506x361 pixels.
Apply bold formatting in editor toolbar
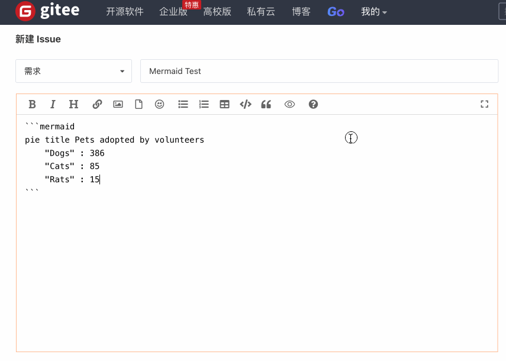click(x=33, y=104)
